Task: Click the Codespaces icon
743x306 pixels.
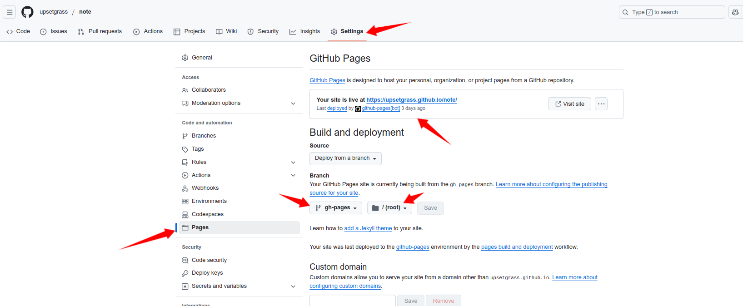Action: 185,214
